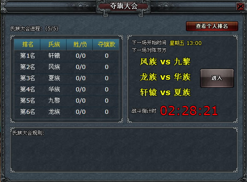Select the 氏族 column header
The image size is (247, 182).
53,44
